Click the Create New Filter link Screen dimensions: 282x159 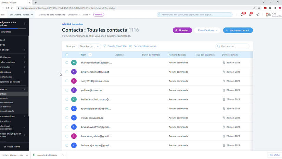(x=117, y=46)
